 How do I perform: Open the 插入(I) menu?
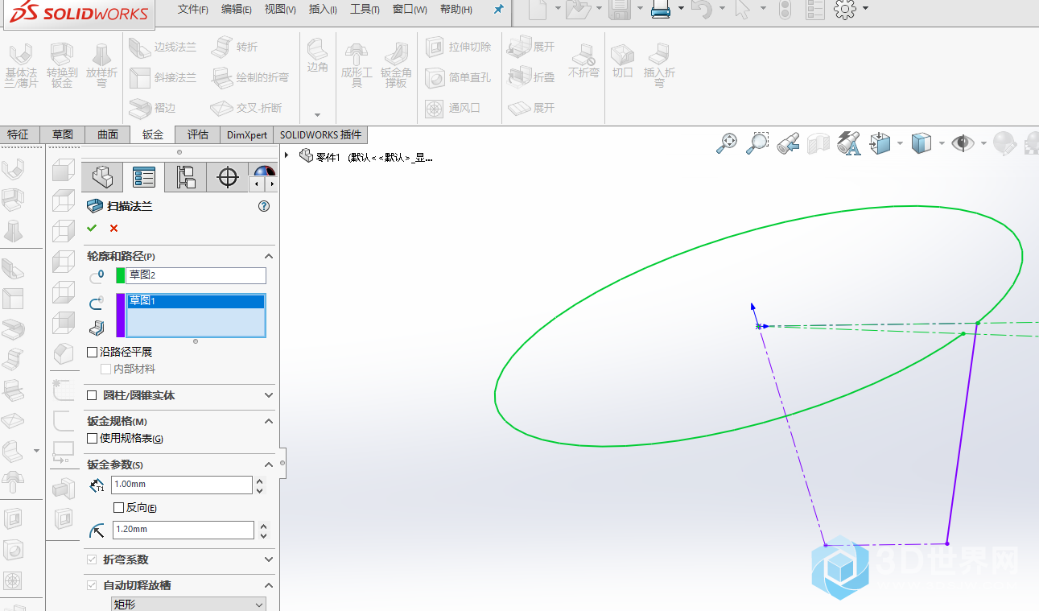tap(323, 9)
